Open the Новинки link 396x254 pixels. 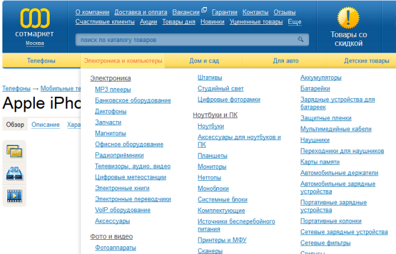212,22
